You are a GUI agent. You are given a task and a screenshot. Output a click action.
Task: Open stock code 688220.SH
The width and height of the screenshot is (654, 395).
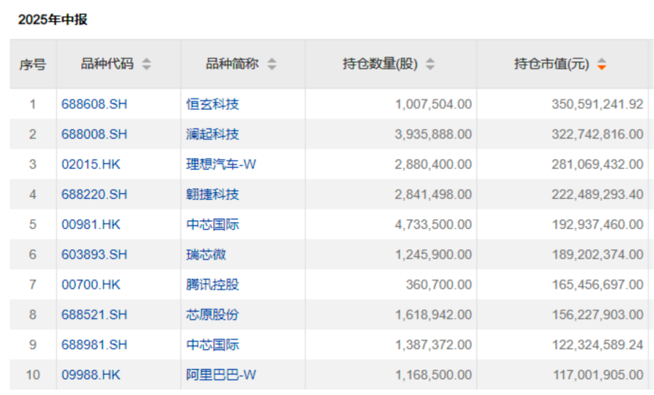click(x=94, y=194)
